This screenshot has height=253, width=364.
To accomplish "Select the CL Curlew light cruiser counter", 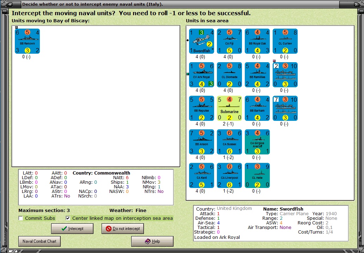I will point(285,41).
